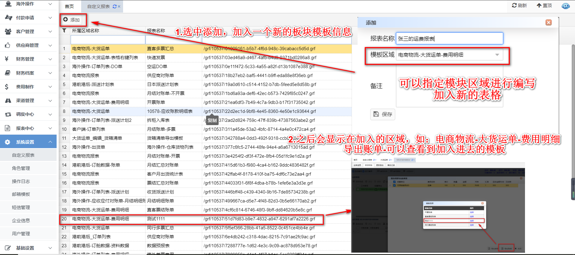The image size is (575, 255).
Task: Select the 快递发票 row
Action: pos(205,58)
